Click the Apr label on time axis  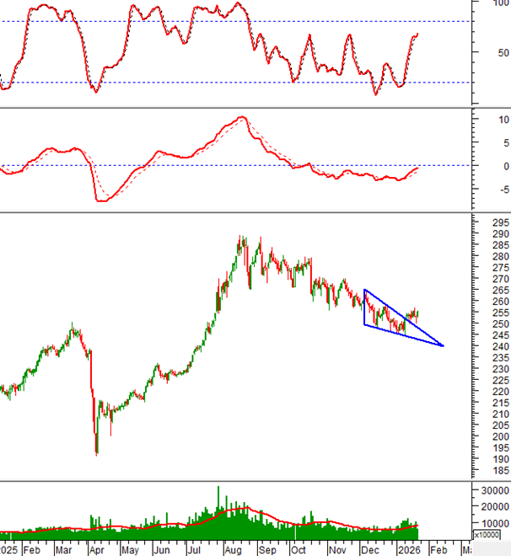pos(94,549)
